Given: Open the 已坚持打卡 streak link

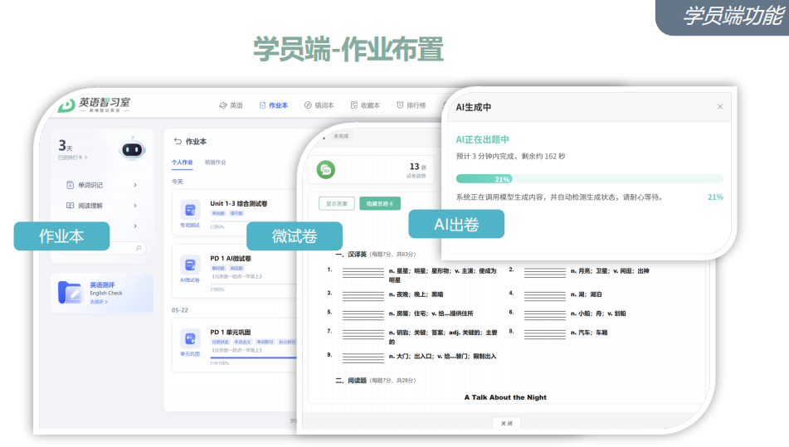Looking at the screenshot, I should pyautogui.click(x=72, y=158).
